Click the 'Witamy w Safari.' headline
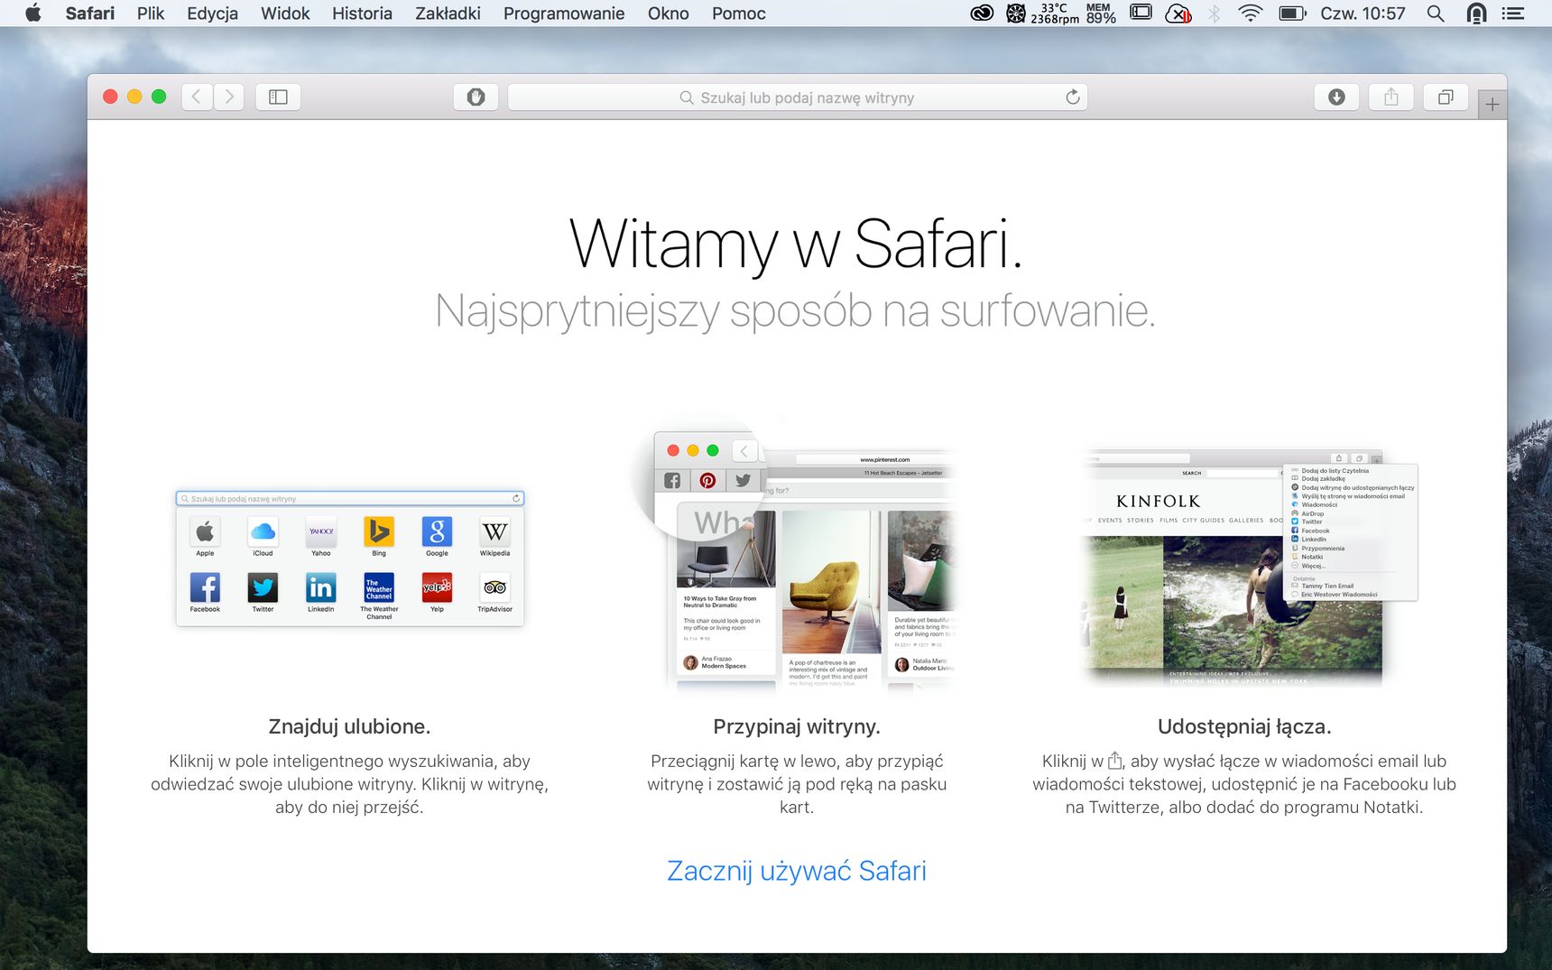The image size is (1552, 970). (797, 244)
